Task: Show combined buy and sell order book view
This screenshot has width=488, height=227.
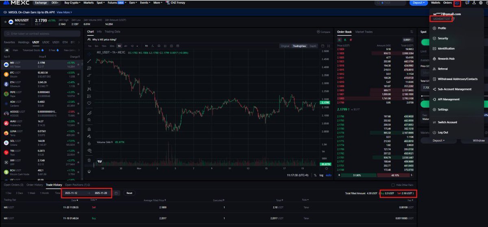Action: [339, 40]
